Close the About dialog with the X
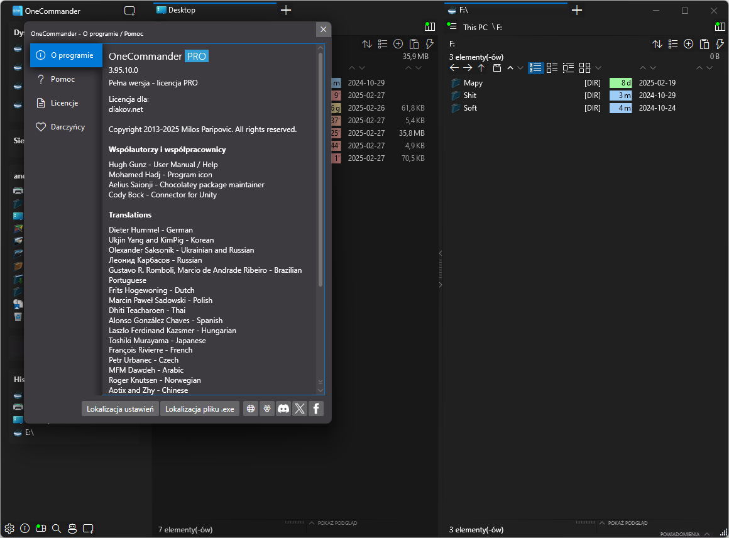The width and height of the screenshot is (729, 538). click(x=323, y=30)
